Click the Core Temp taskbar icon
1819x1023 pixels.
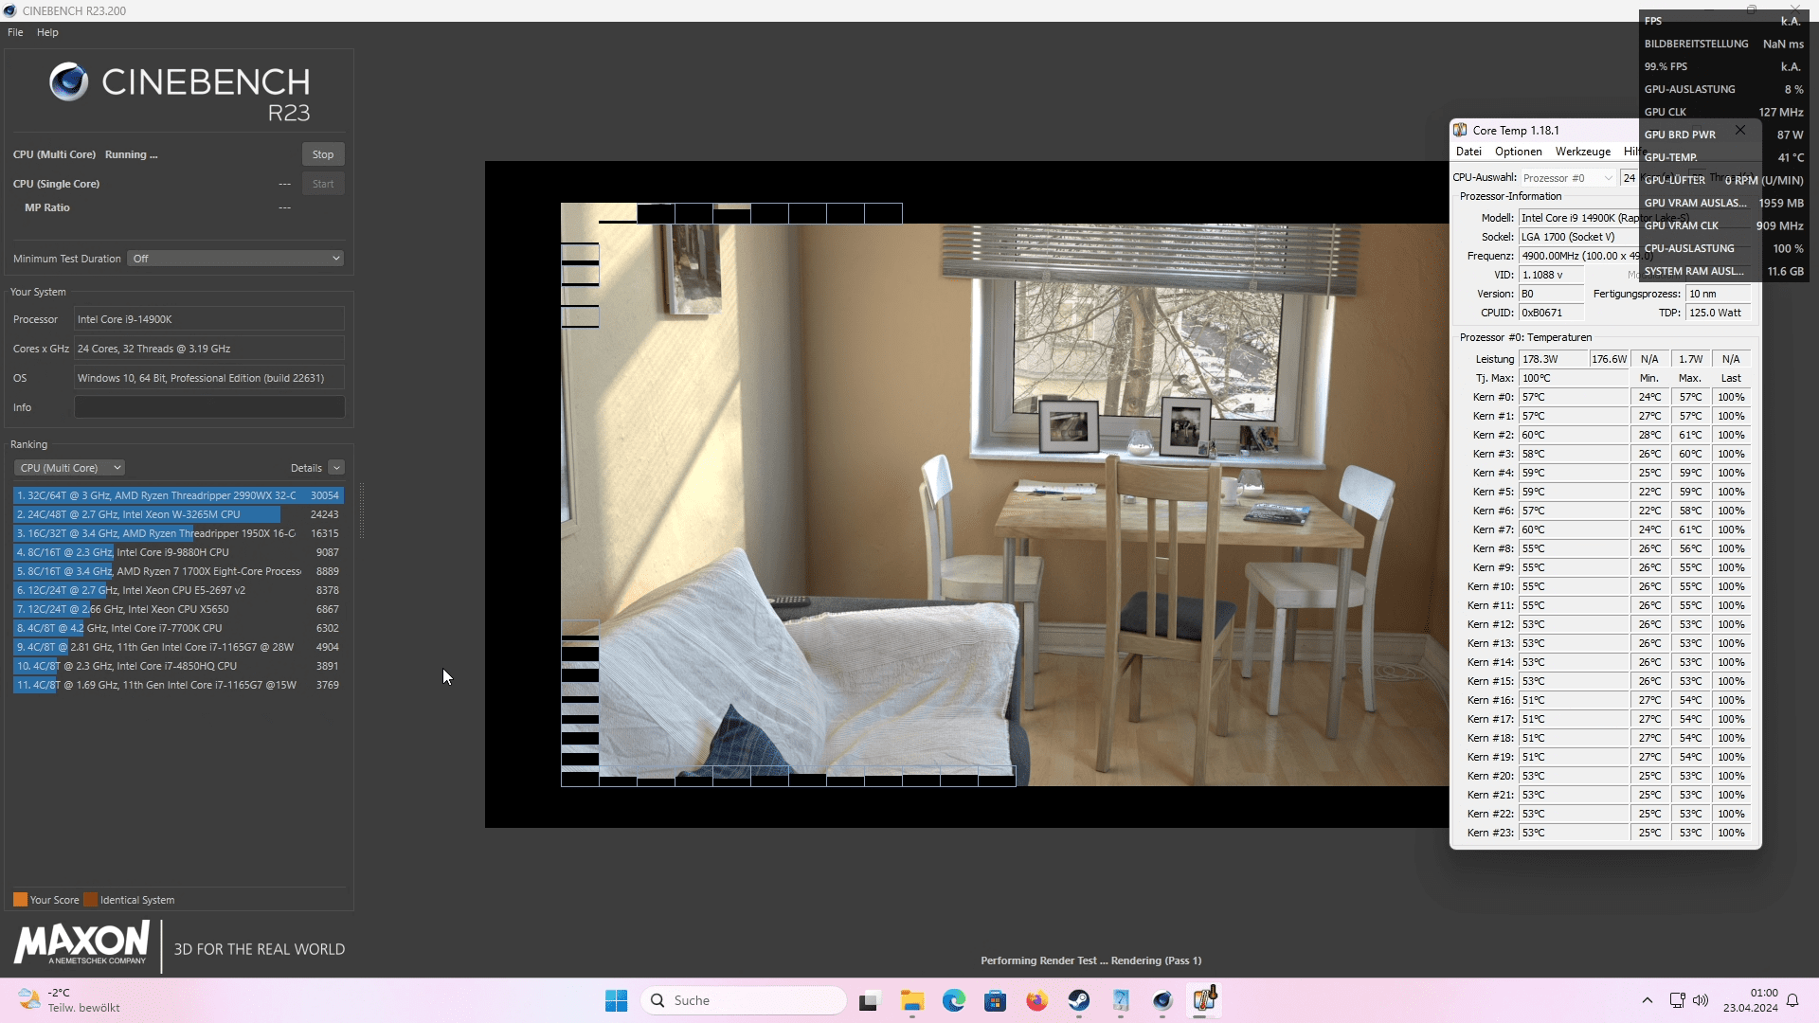pos(1204,1000)
